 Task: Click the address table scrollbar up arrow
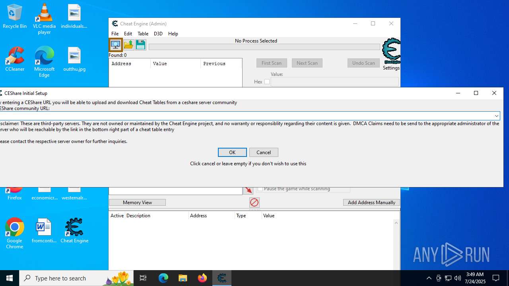click(396, 223)
